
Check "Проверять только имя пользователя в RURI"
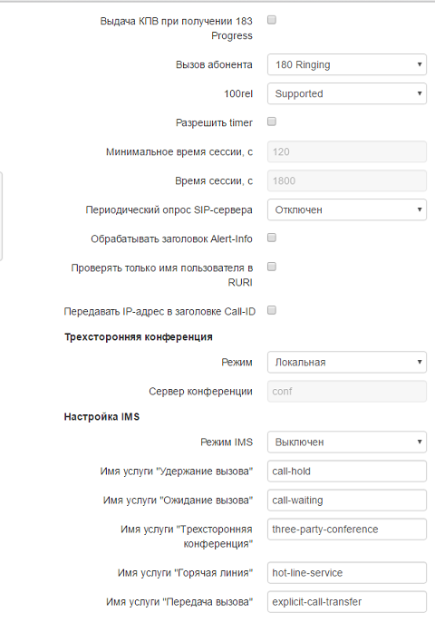click(x=272, y=267)
